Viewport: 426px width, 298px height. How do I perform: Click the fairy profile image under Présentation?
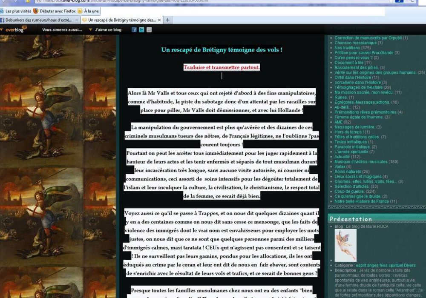point(345,245)
